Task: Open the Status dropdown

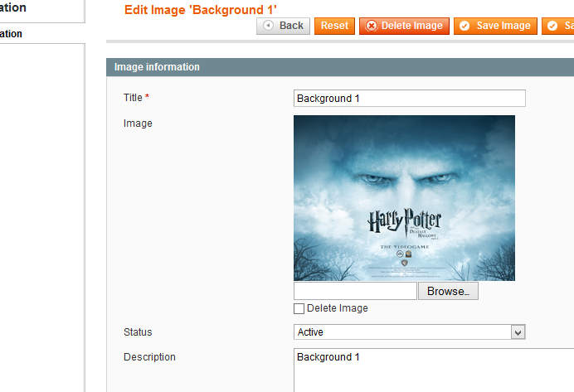Action: pos(409,332)
